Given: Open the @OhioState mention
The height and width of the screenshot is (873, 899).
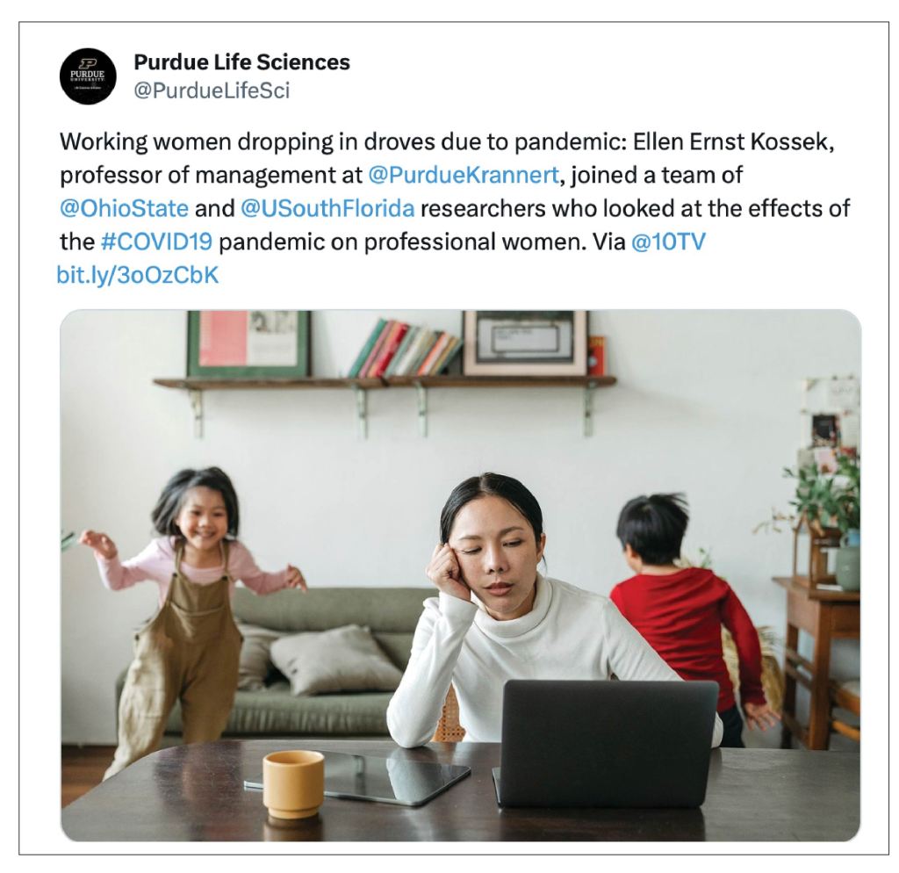Looking at the screenshot, I should [x=124, y=208].
